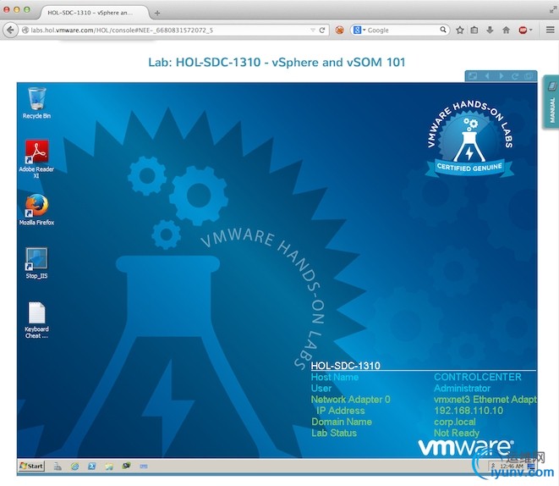559x486 pixels.
Task: Click the vSphere Client taskbar icon
Action: 126,466
